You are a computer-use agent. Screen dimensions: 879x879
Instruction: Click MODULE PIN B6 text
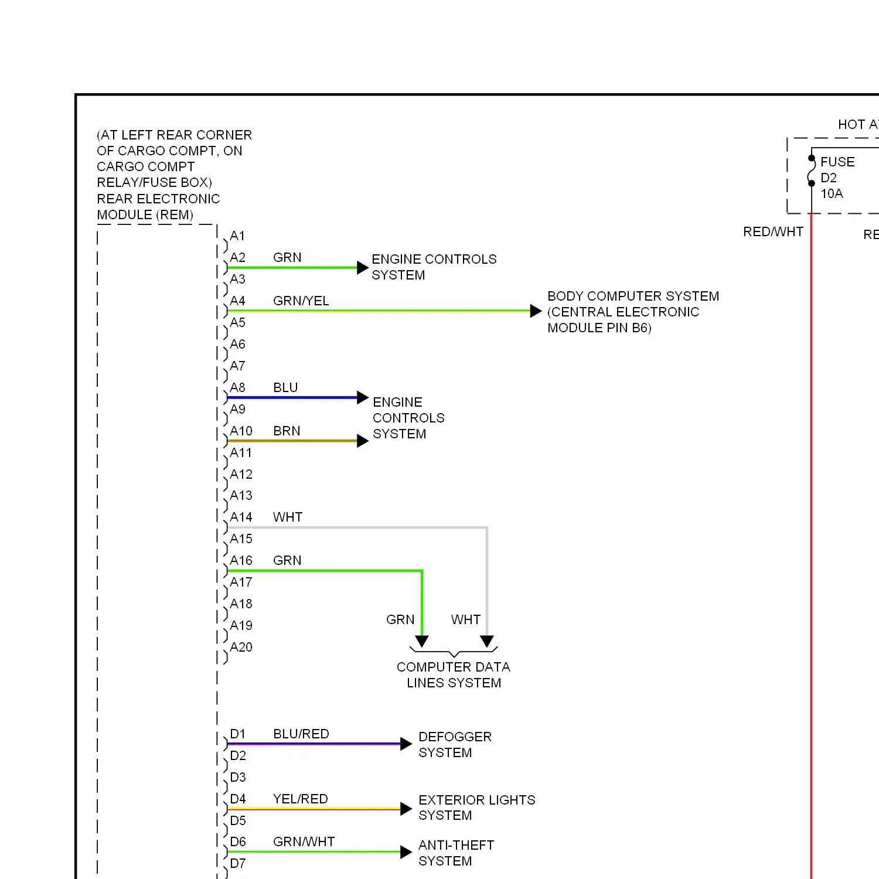(x=599, y=328)
